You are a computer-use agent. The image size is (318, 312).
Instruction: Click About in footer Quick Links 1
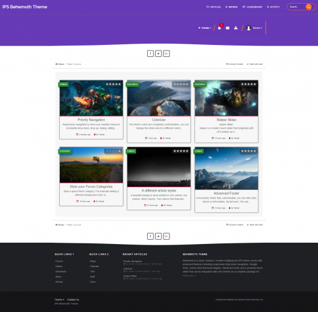point(59,276)
